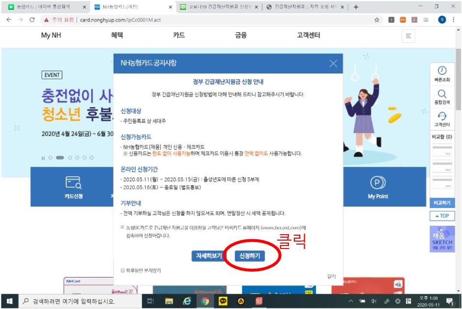The image size is (462, 309).
Task: Open the 카드 menu
Action: 179,35
